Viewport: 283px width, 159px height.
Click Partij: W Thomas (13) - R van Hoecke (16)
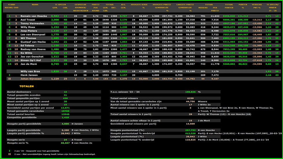[224, 114]
